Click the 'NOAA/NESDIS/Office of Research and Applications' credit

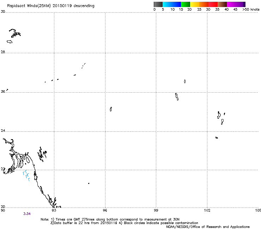[208, 227]
